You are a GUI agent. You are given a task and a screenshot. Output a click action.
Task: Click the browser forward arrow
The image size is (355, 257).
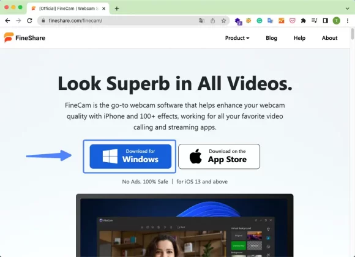click(18, 21)
